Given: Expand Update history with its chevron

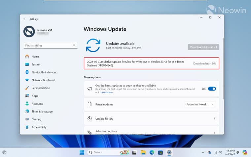Looking at the screenshot, I should pos(214,119).
